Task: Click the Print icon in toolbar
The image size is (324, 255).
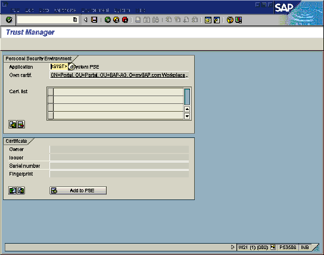Action: [x=138, y=20]
